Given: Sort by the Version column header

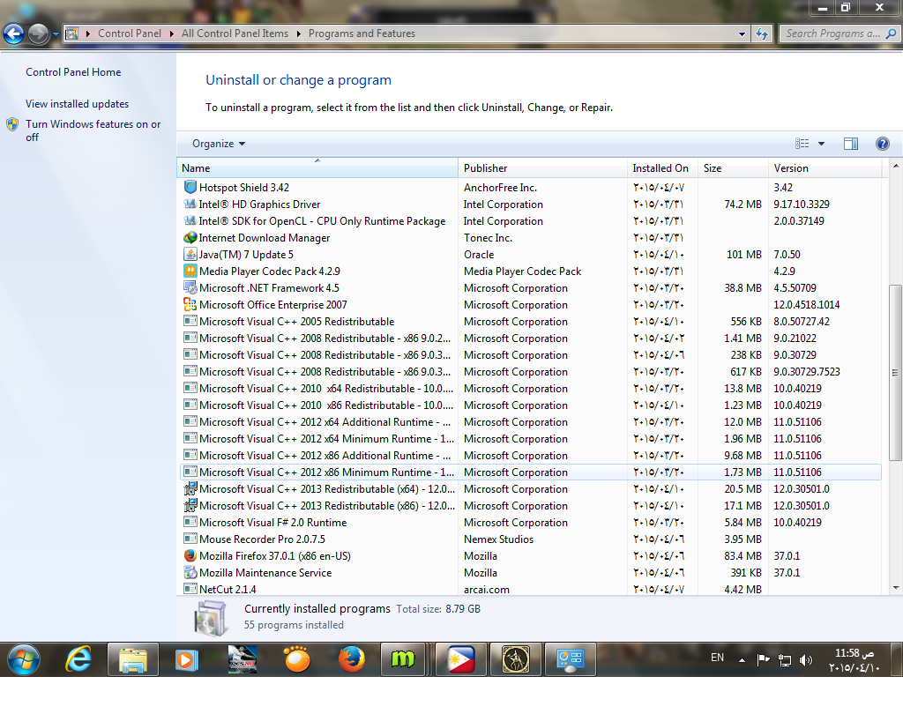Looking at the screenshot, I should (825, 168).
